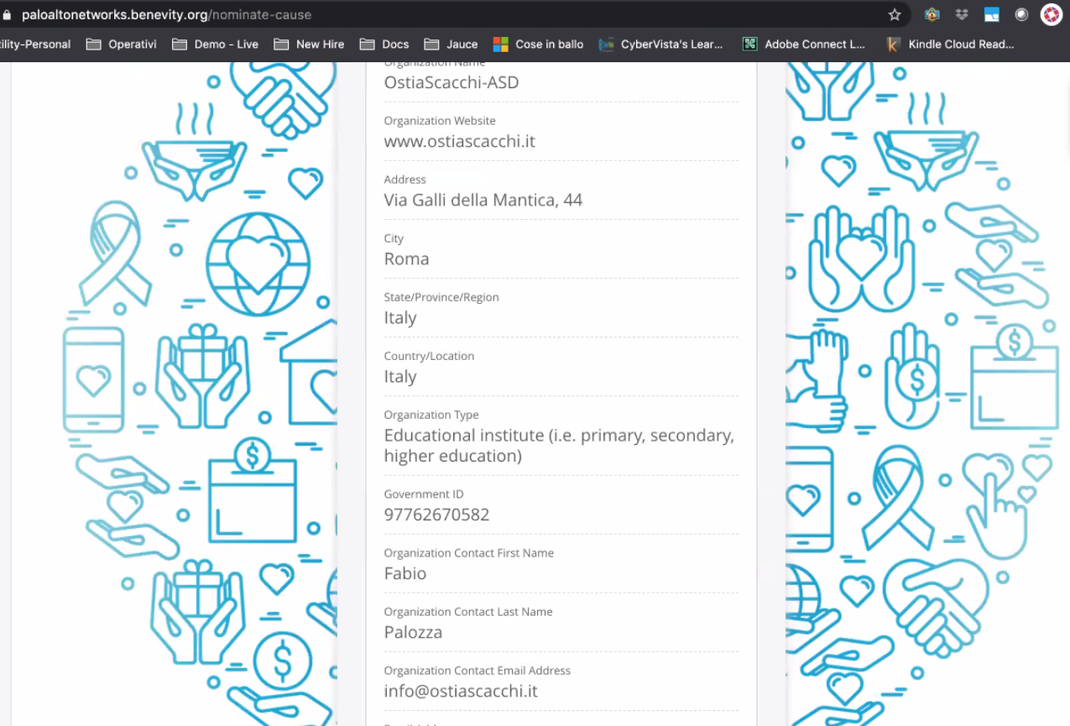
Task: Open the New Hire bookmarks folder
Action: 309,44
